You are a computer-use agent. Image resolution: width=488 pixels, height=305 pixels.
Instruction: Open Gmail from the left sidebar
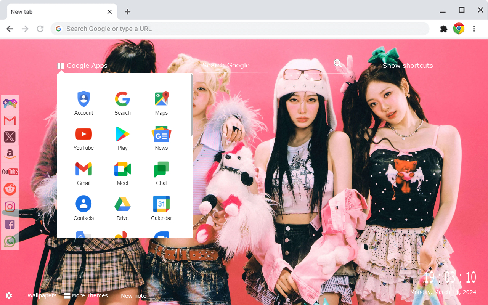[x=10, y=121]
